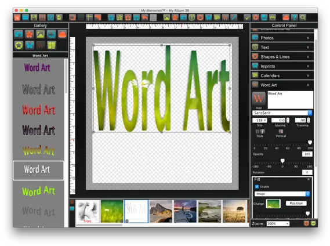This screenshot has width=330, height=246.
Task: Open the green star gallery category
Action: click(x=19, y=45)
